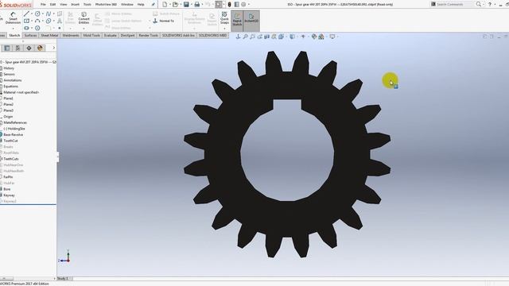Open the View menu
509x286 pixels.
click(64, 5)
